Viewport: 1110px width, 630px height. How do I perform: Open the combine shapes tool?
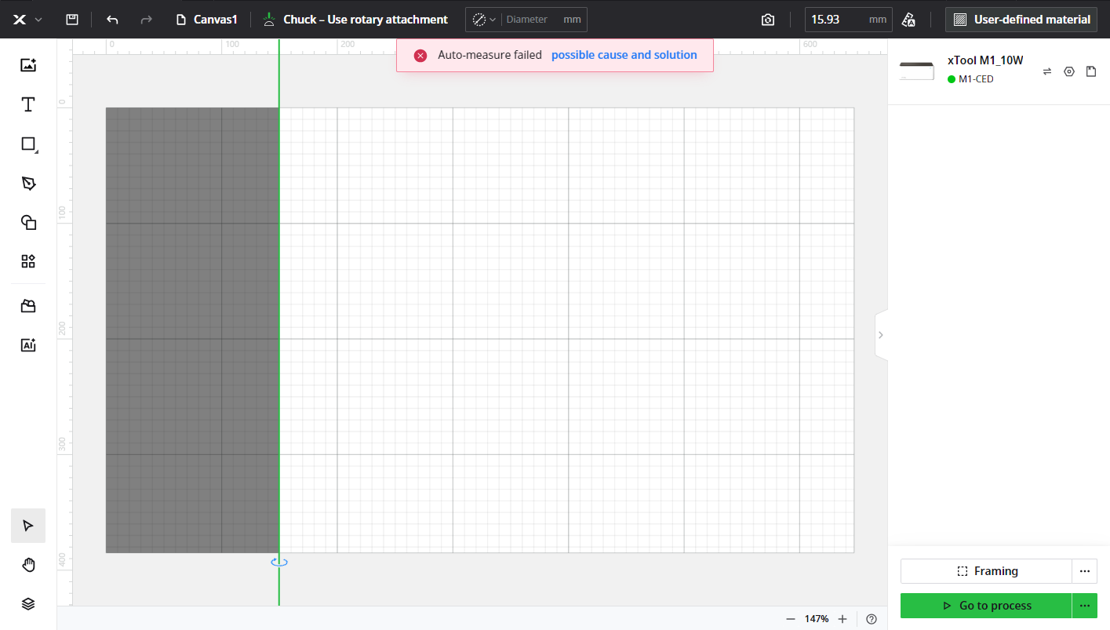[x=28, y=222]
